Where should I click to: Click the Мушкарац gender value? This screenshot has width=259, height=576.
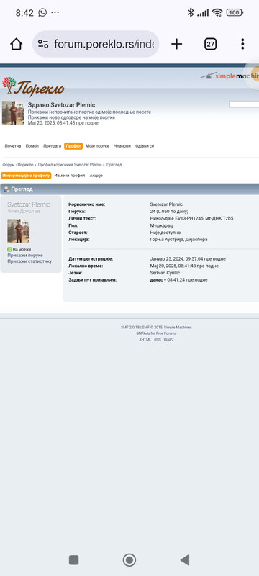pos(161,225)
